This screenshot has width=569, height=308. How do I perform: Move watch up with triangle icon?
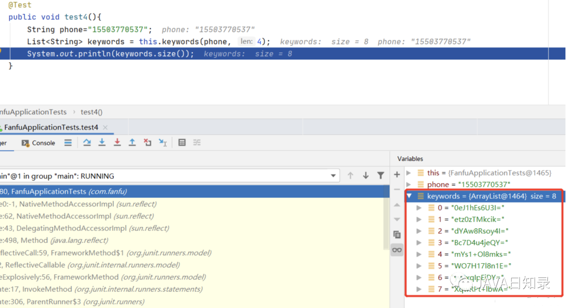(397, 205)
